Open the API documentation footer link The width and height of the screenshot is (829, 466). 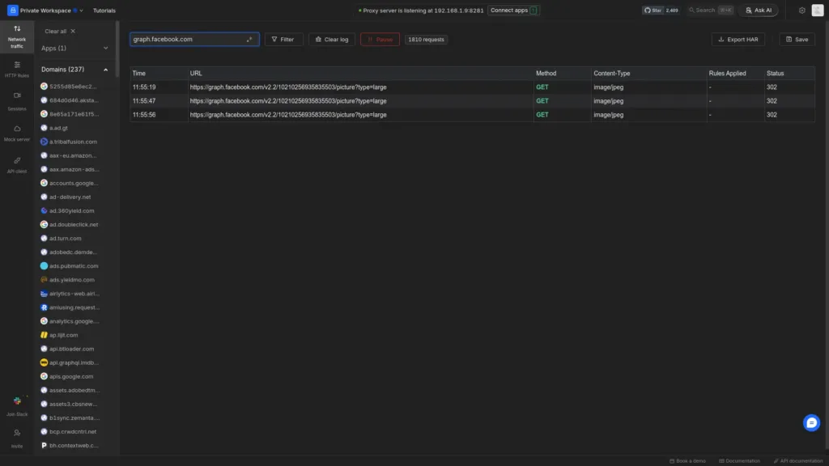[797, 460]
